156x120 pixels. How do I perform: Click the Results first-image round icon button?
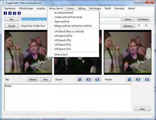pos(129,79)
